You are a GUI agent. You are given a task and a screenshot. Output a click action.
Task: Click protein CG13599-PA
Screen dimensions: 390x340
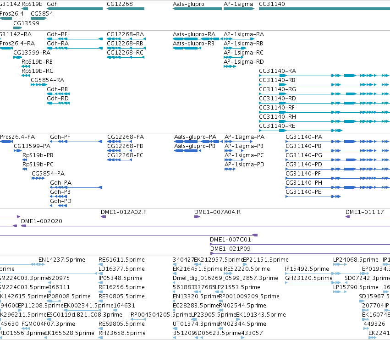32,146
